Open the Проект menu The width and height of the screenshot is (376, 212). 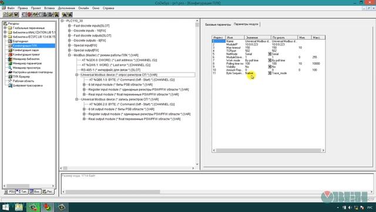coord(36,8)
